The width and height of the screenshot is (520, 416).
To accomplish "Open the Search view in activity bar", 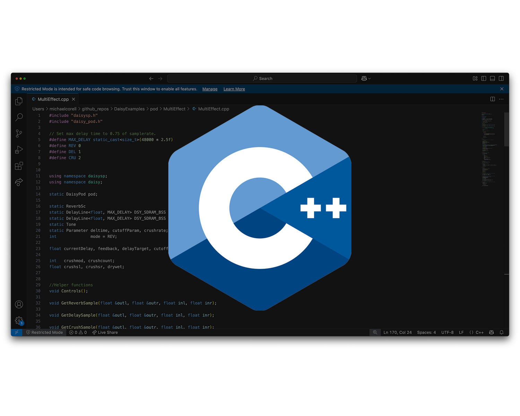I will click(19, 117).
